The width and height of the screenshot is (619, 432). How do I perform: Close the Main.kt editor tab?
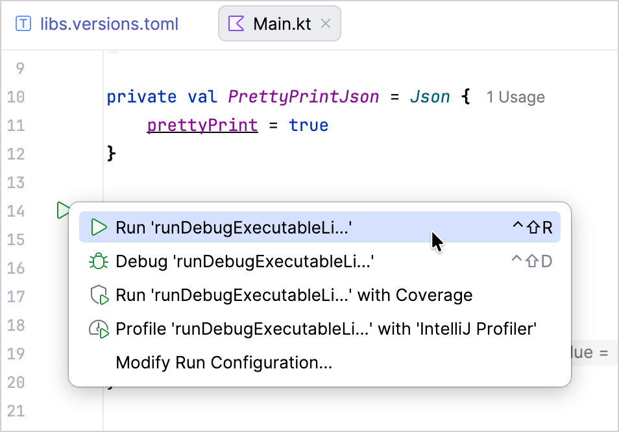point(326,23)
